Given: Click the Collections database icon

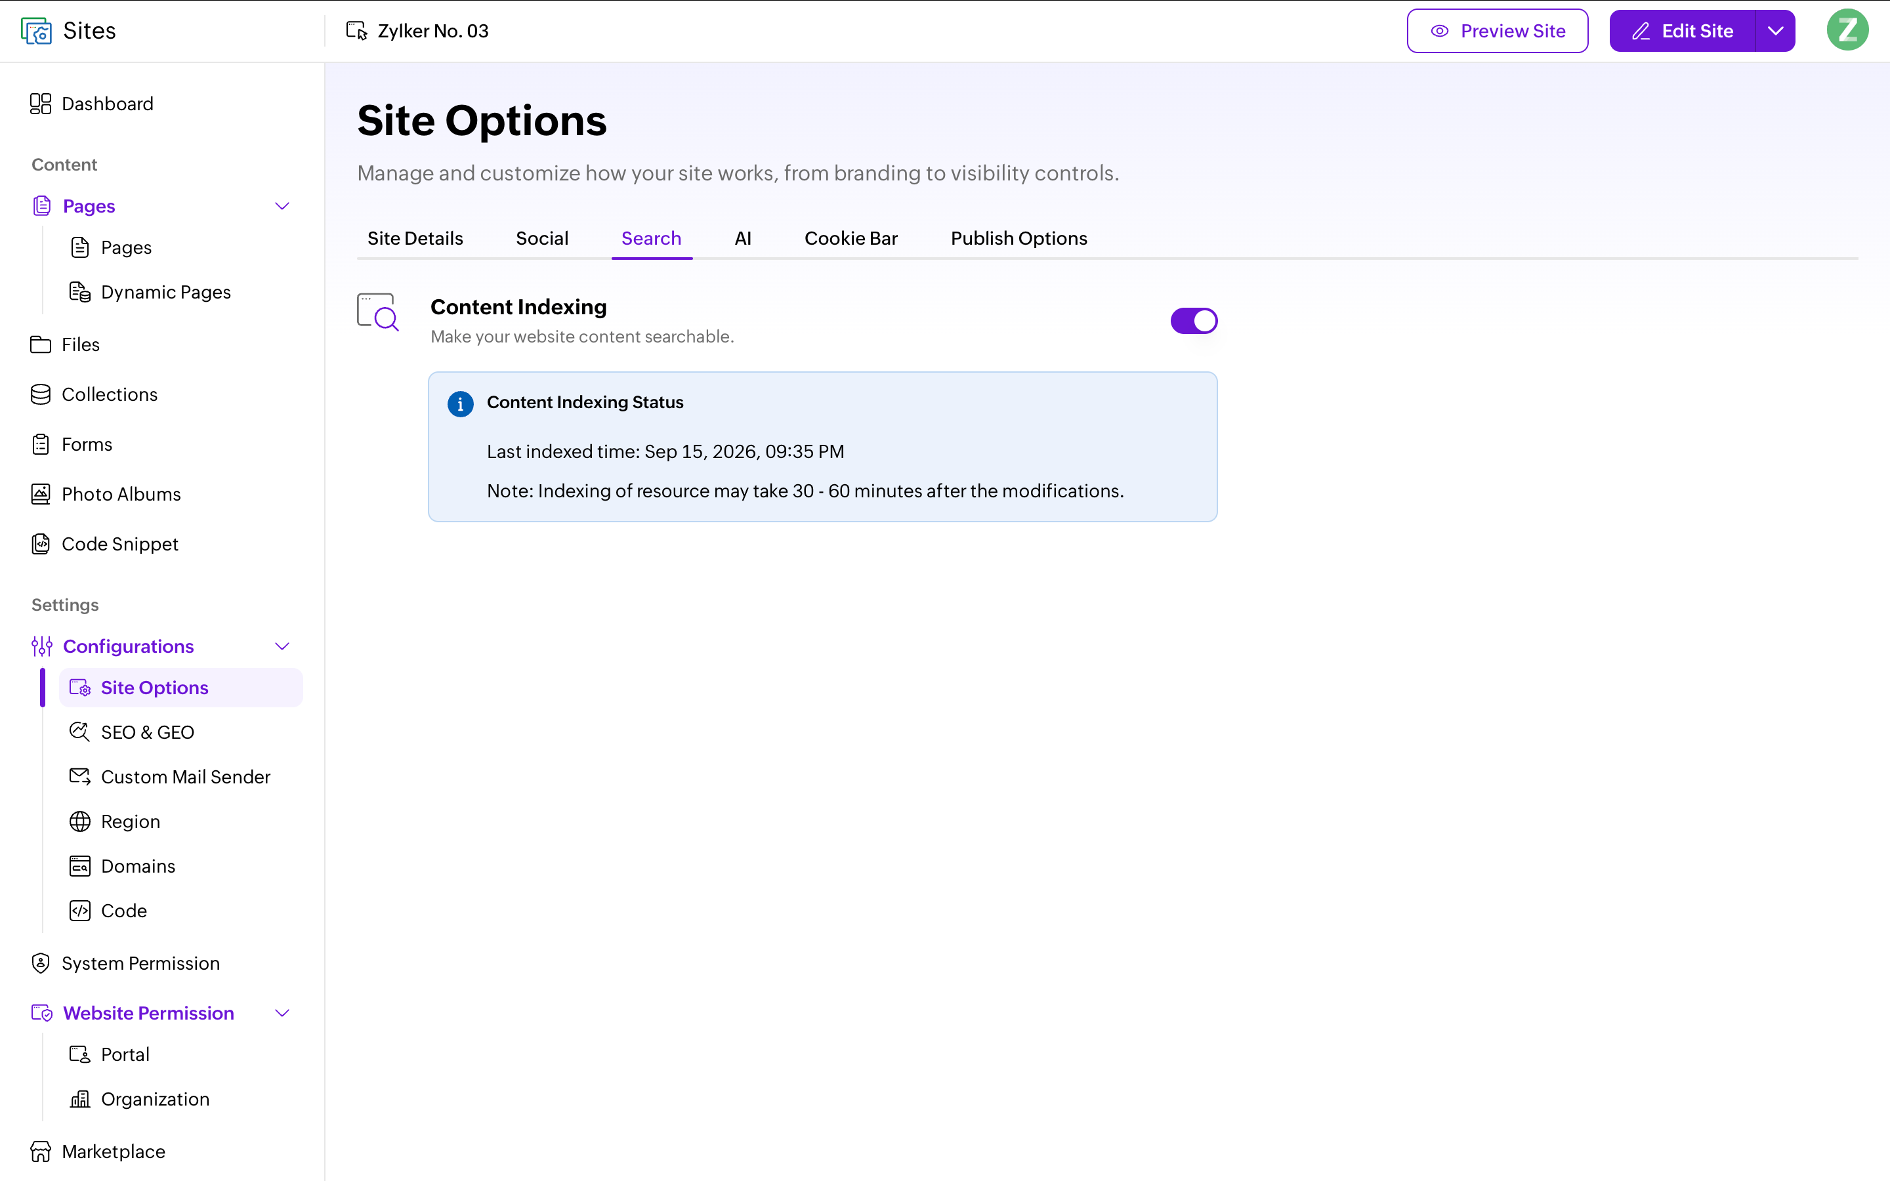Looking at the screenshot, I should point(41,394).
